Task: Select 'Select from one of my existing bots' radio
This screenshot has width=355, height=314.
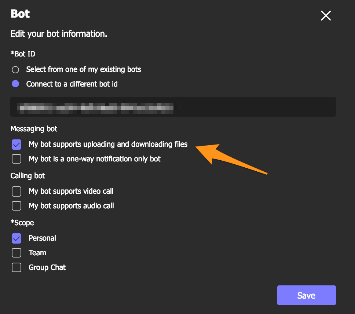Action: (x=15, y=69)
